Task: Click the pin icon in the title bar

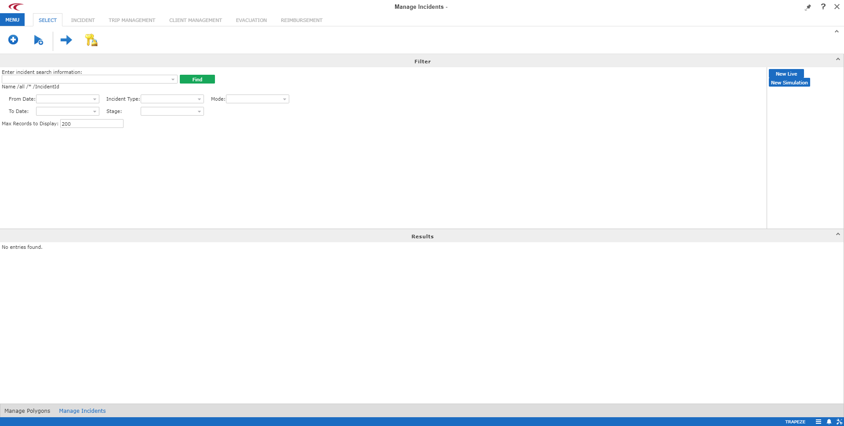Action: pyautogui.click(x=808, y=7)
